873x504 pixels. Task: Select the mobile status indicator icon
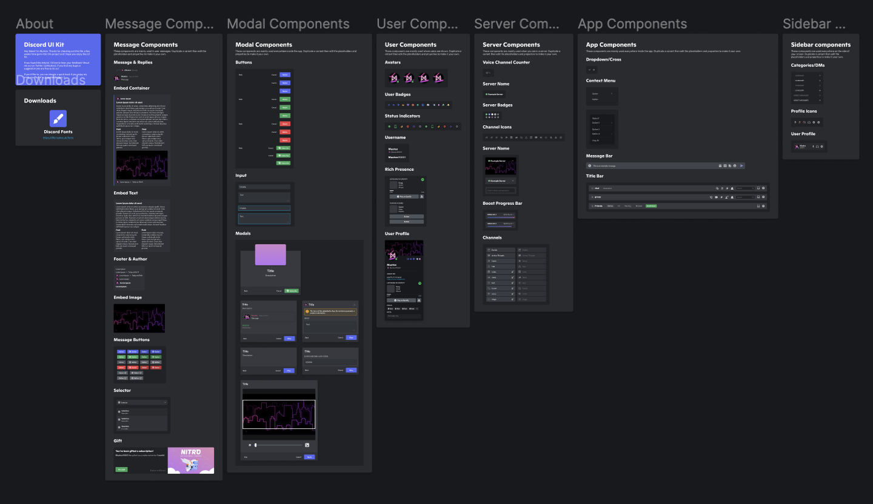[395, 127]
